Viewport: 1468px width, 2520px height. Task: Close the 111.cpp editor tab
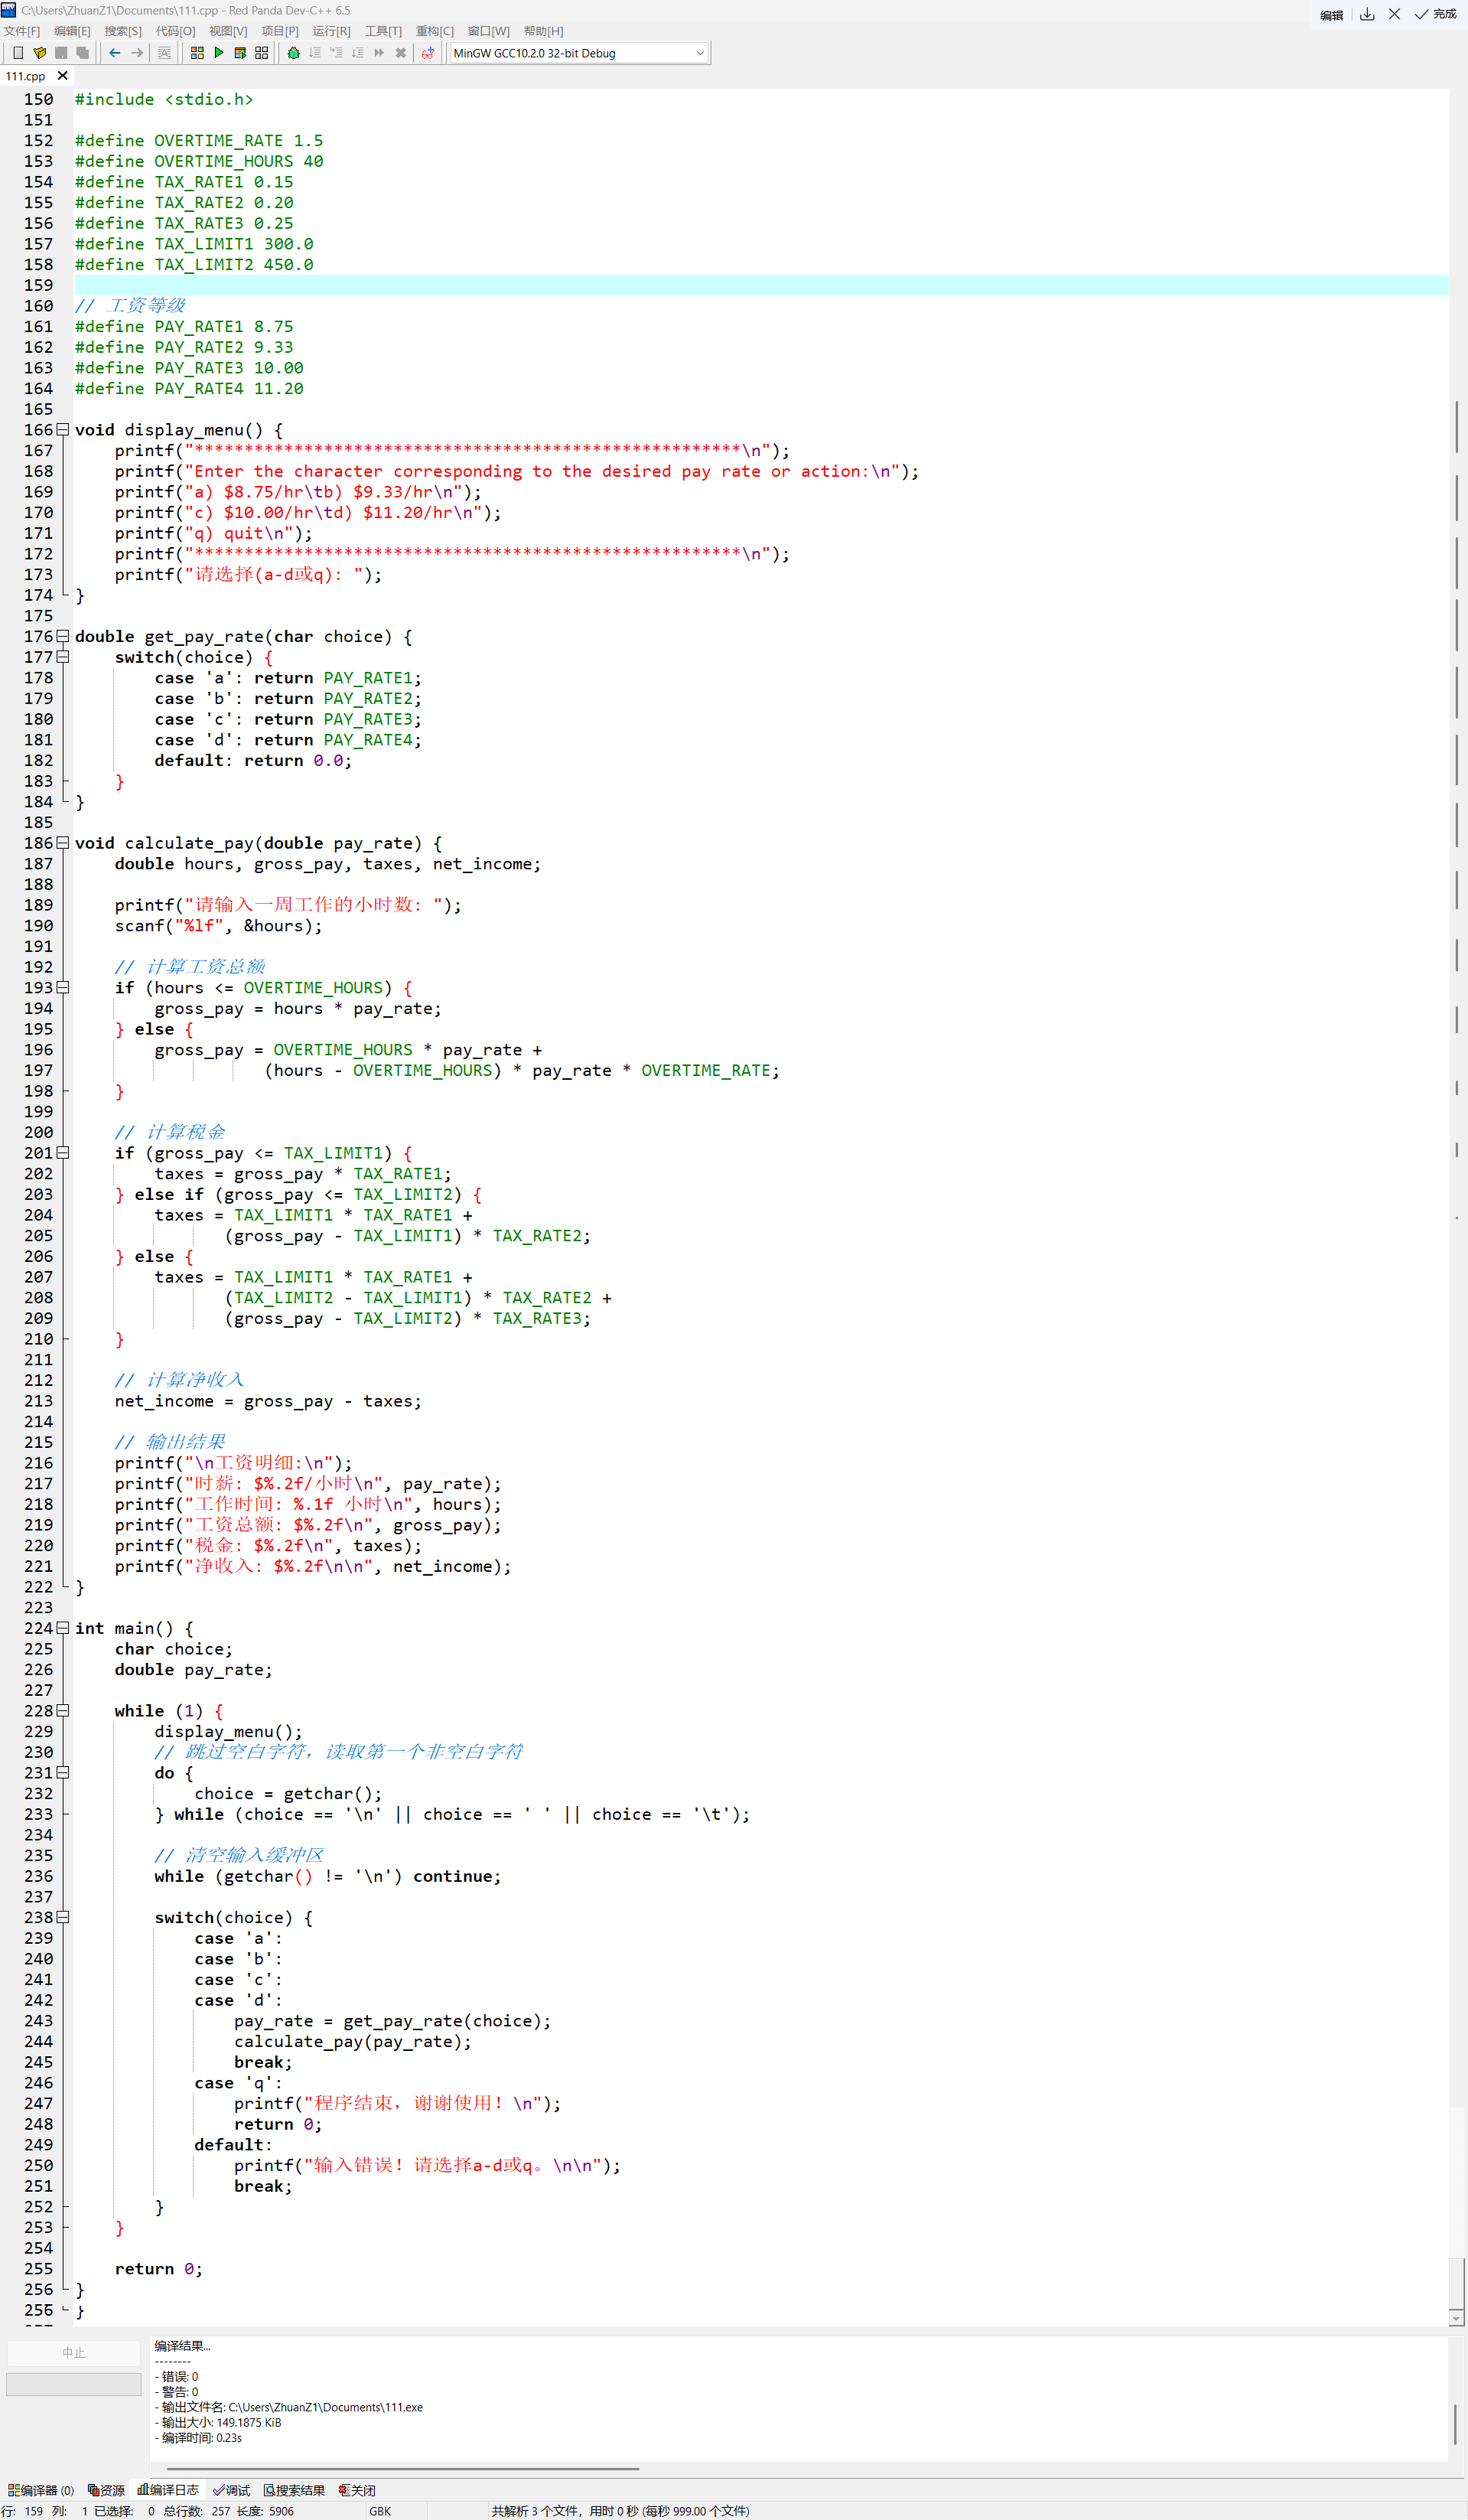pyautogui.click(x=63, y=76)
